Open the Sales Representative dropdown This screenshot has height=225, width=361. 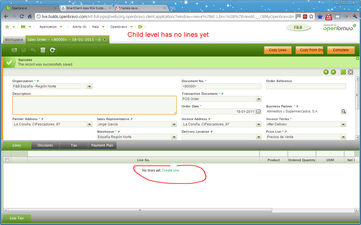point(174,124)
